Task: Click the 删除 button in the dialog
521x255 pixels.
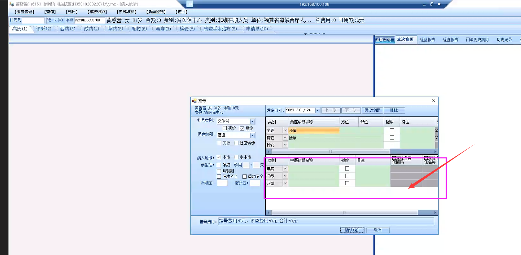Action: pos(394,110)
